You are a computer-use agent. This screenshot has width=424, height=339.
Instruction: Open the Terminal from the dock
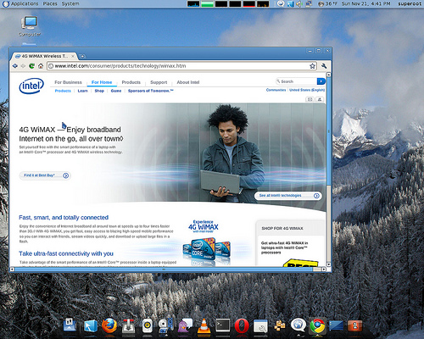click(223, 325)
